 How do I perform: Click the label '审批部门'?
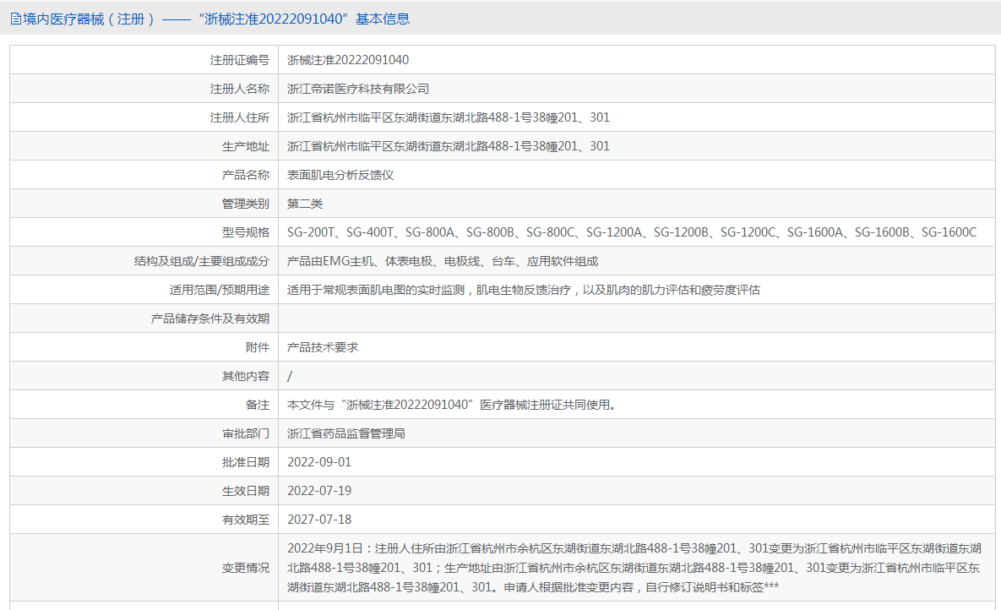tap(246, 433)
